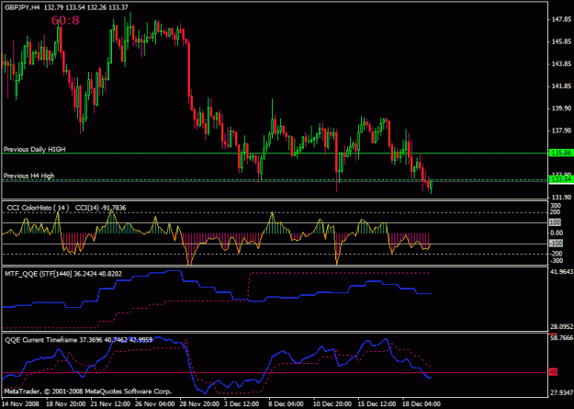Click 27.9347 on the QQE scale
Viewport: 574px width, 409px height.
[x=562, y=392]
